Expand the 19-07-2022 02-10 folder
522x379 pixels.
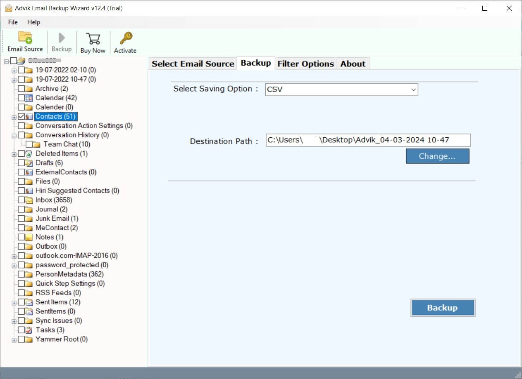[14, 70]
